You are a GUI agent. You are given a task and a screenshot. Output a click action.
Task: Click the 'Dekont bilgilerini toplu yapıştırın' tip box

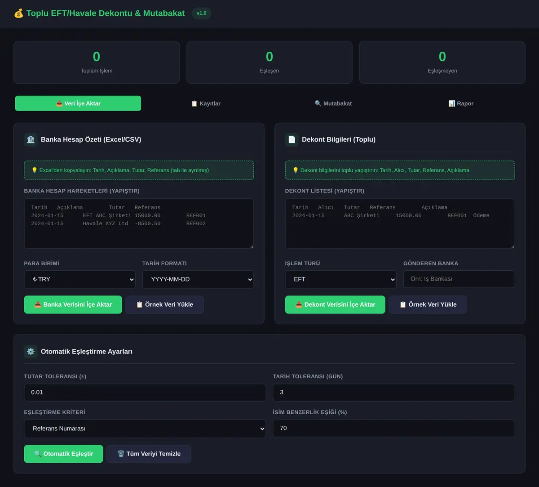(400, 170)
